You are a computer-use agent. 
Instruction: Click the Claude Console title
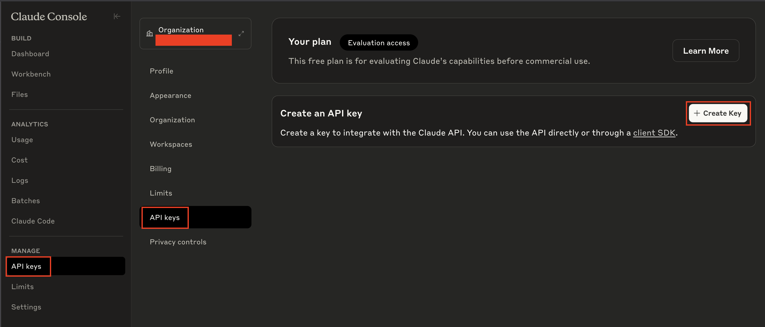coord(49,16)
